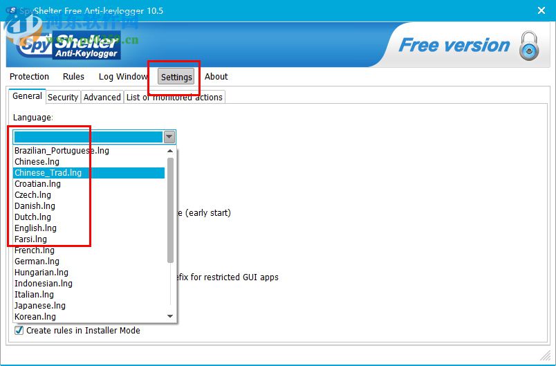Close the SpyShelter window
The image size is (556, 366).
(541, 10)
